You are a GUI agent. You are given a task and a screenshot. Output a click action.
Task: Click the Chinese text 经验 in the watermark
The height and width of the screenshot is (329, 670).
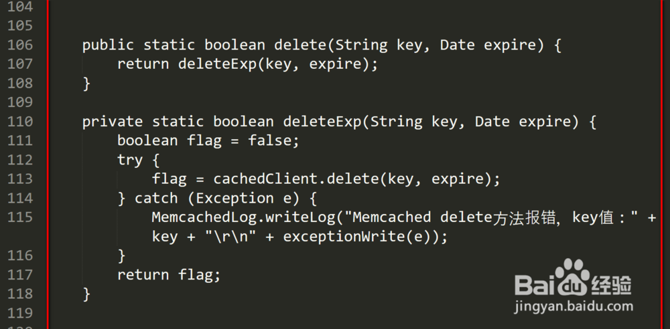point(610,284)
